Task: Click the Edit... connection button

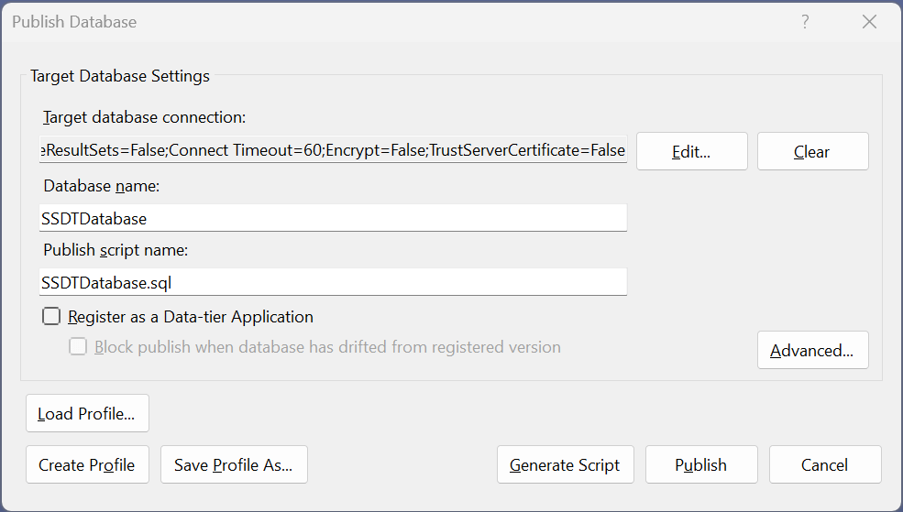Action: tap(691, 152)
